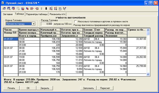The image size is (159, 93).
Task: Select the date cell 01.01.07
Action: coord(11,39)
